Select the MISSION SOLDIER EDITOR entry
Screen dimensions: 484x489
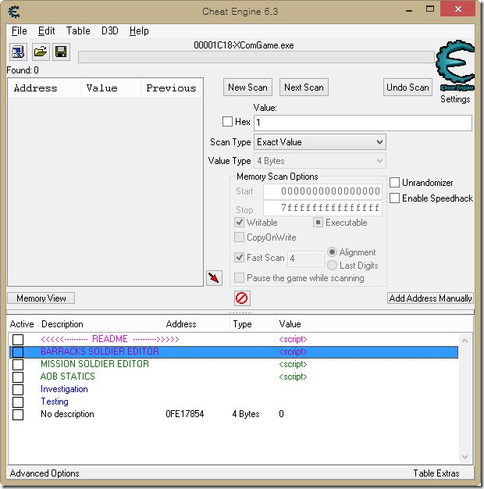[94, 364]
